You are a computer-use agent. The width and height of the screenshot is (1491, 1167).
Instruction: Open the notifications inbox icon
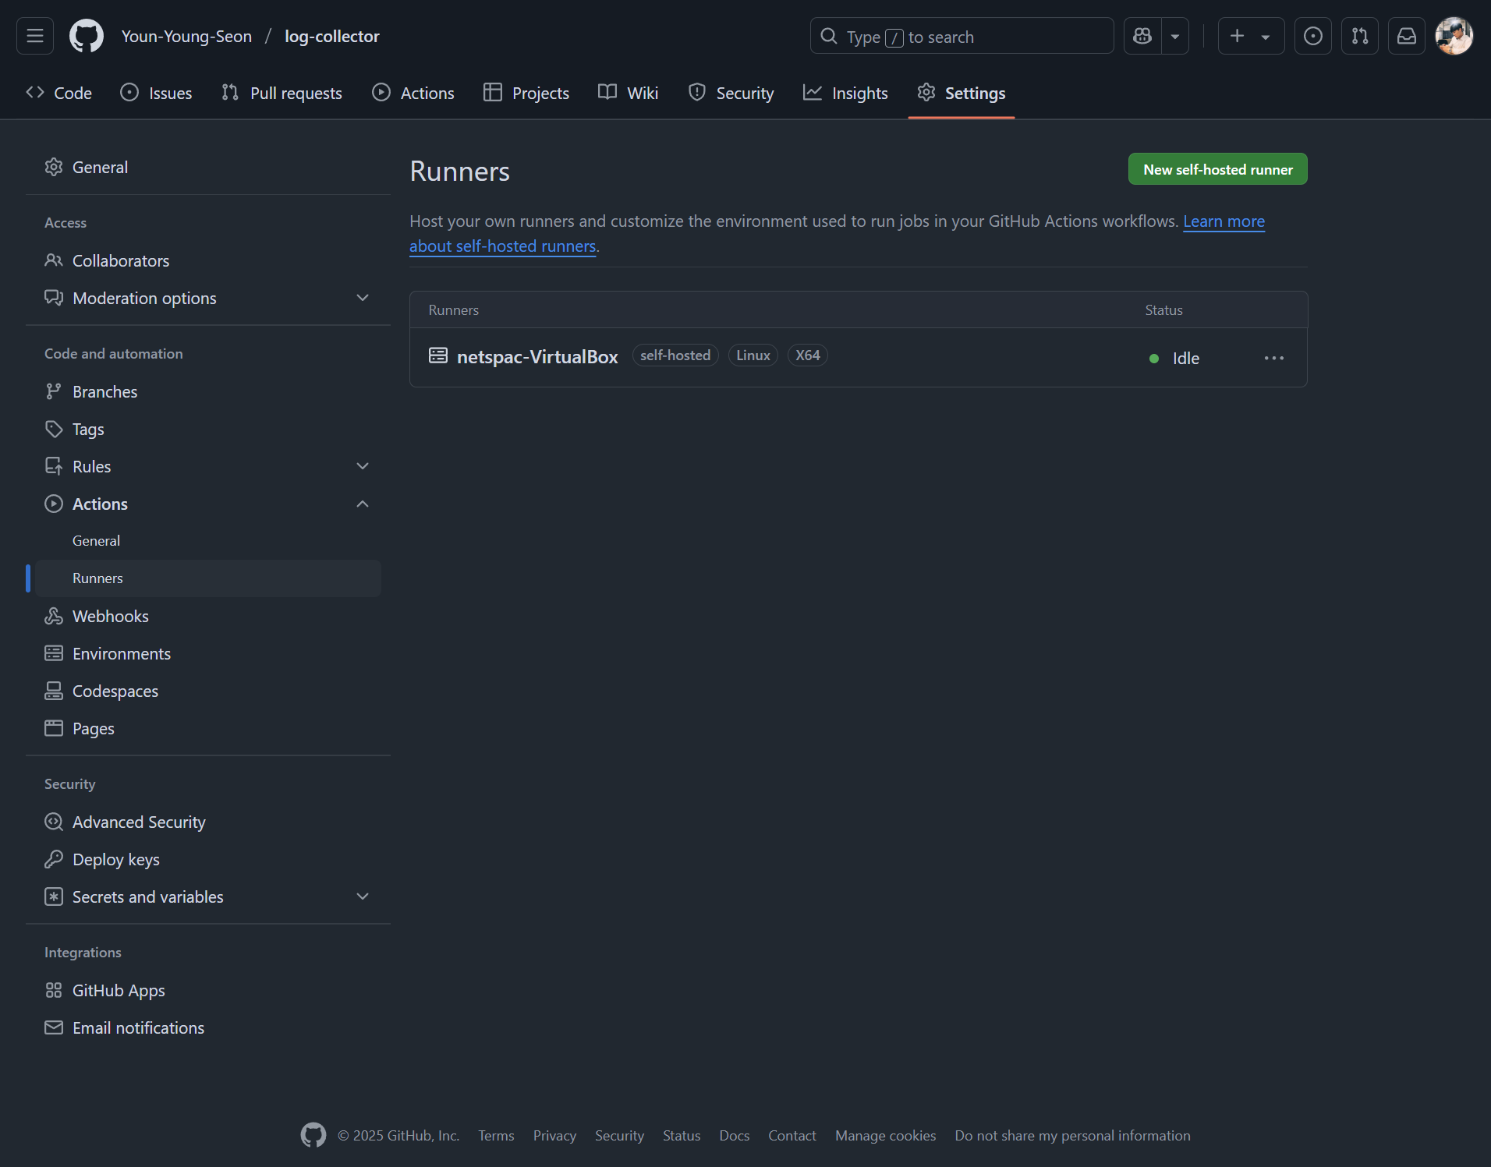tap(1407, 36)
